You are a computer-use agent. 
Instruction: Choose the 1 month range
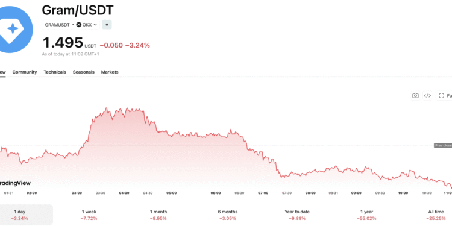[x=159, y=215]
